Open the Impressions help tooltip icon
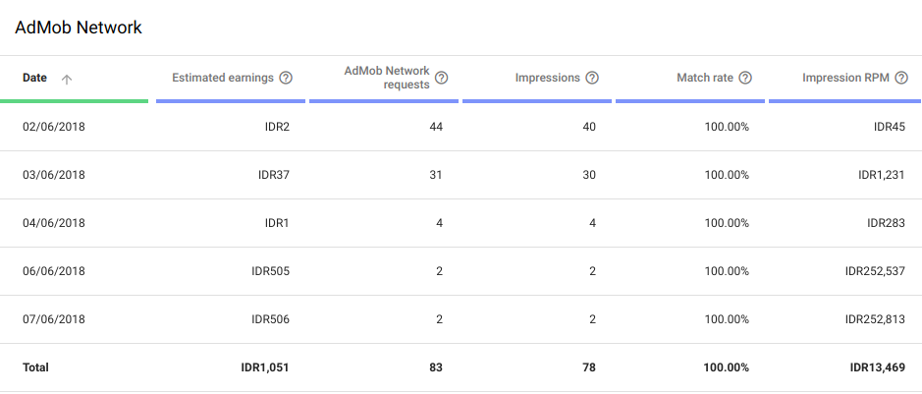The image size is (922, 394). pos(592,78)
